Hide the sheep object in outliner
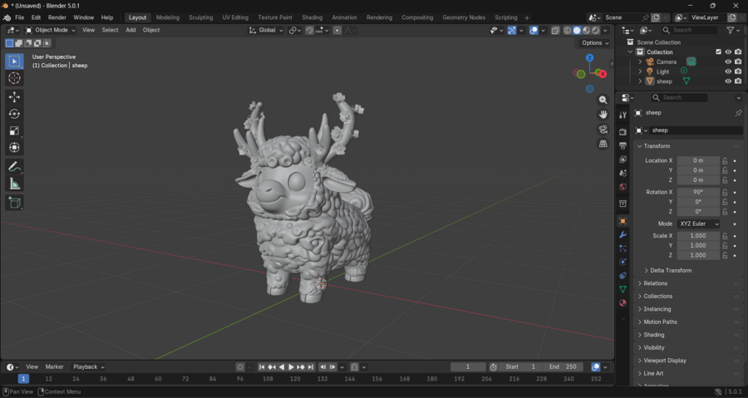Viewport: 748px width, 398px height. coord(728,81)
